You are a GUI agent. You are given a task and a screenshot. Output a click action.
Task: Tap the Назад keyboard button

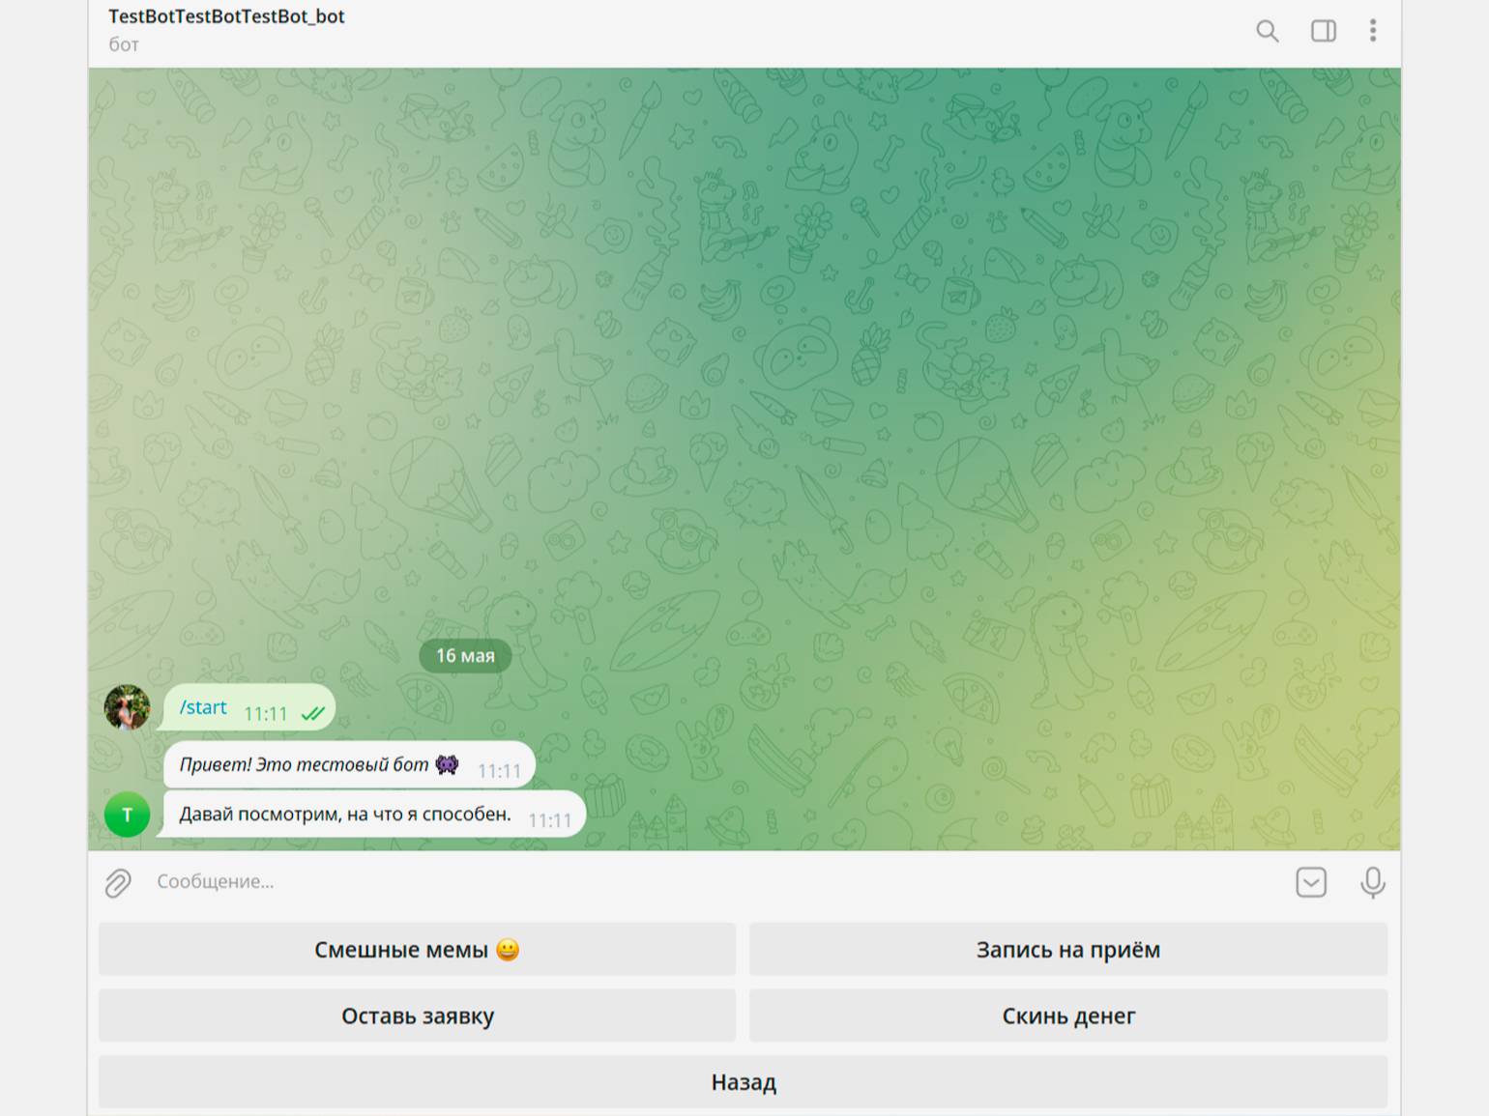click(x=743, y=1082)
